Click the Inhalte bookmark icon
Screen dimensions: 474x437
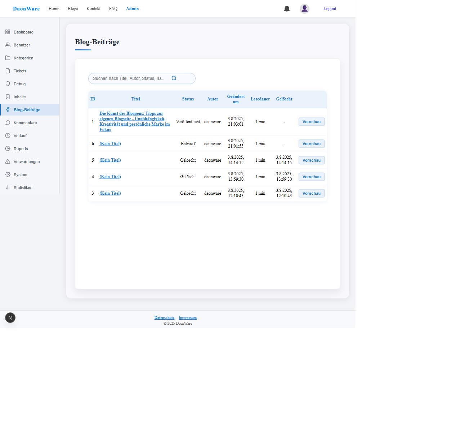click(8, 97)
